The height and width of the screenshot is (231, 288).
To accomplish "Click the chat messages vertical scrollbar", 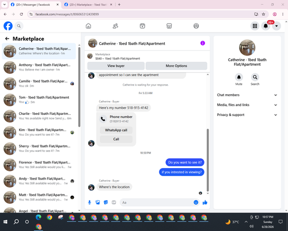I will [x=207, y=160].
